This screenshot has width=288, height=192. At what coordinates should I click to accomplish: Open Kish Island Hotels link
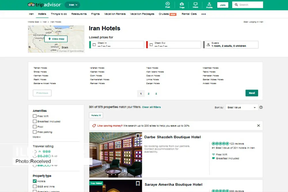pos(155,72)
